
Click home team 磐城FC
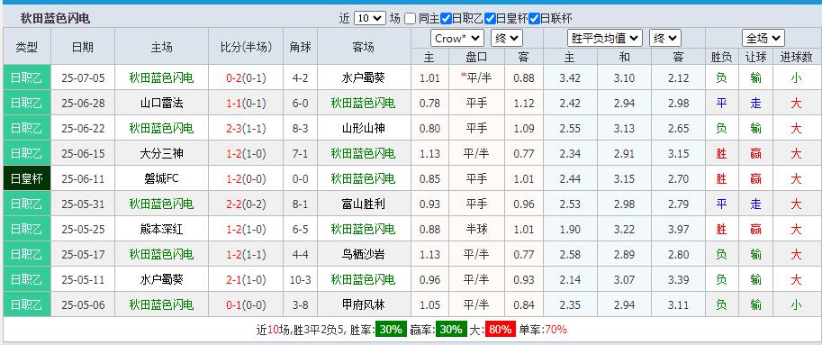[161, 178]
